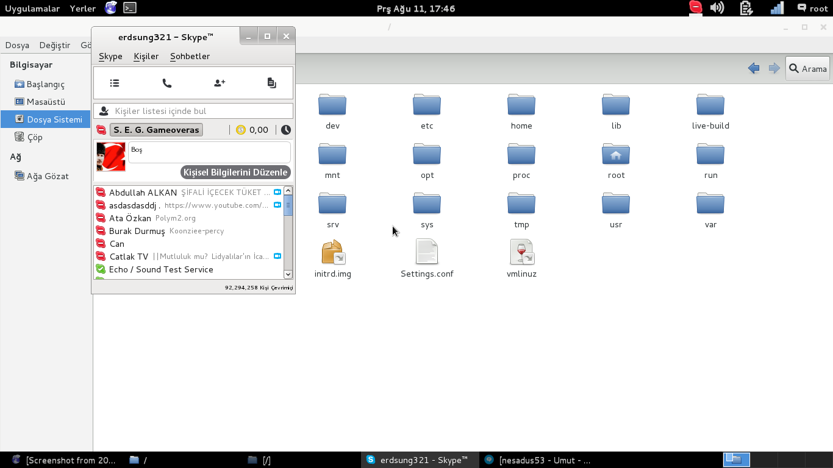
Task: Select Echo / Sound Test Service contact
Action: coord(188,269)
